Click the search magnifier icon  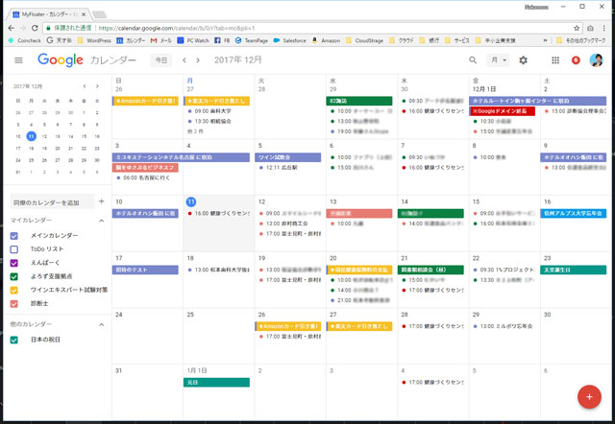pyautogui.click(x=473, y=60)
